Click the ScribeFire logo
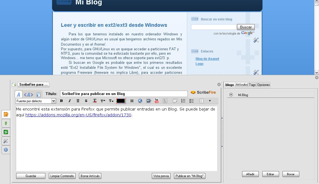319x184 pixels. [203, 92]
